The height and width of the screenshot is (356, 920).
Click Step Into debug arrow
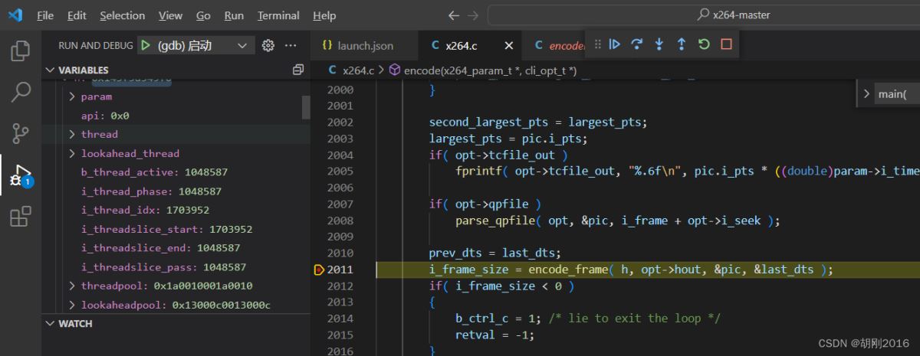659,44
